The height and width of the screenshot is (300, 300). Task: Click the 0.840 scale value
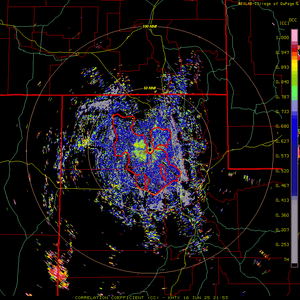click(282, 82)
